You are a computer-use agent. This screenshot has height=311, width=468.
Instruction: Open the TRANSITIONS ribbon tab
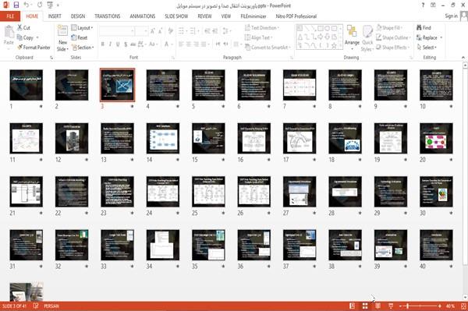tap(108, 16)
